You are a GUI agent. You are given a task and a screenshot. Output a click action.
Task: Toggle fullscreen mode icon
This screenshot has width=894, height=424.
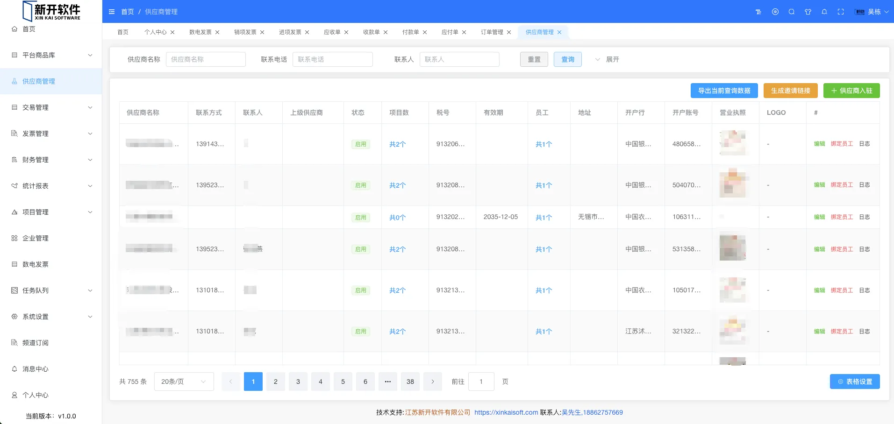(x=841, y=12)
